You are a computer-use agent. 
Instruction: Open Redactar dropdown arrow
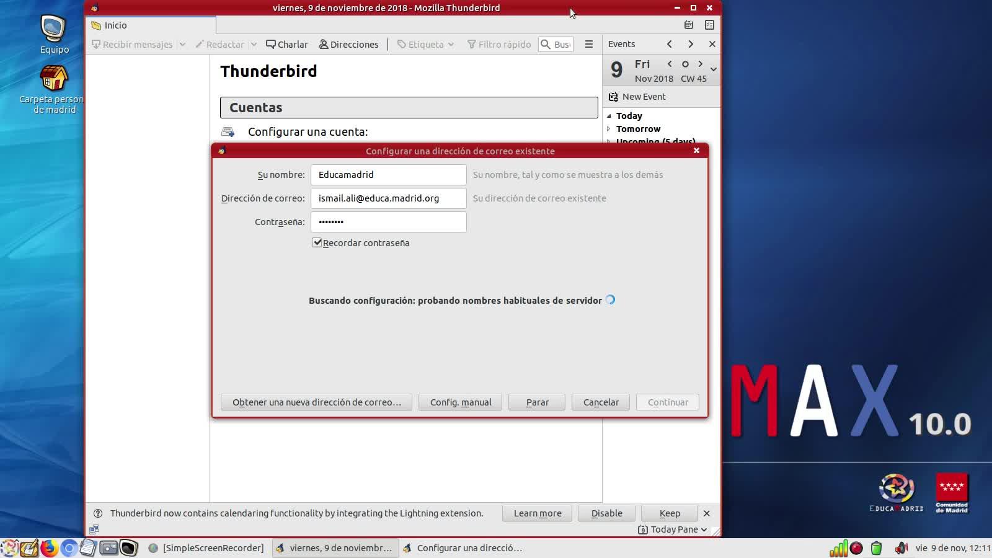tap(254, 45)
